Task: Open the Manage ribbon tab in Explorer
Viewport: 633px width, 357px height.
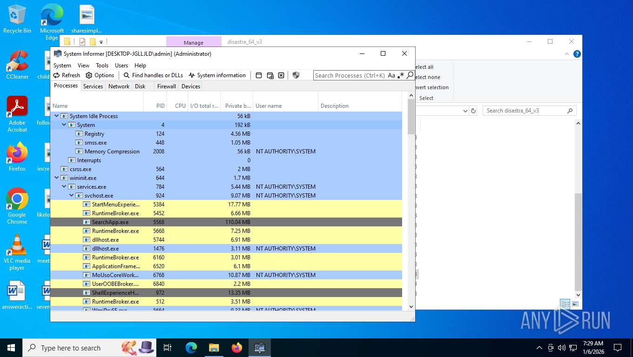Action: (193, 42)
